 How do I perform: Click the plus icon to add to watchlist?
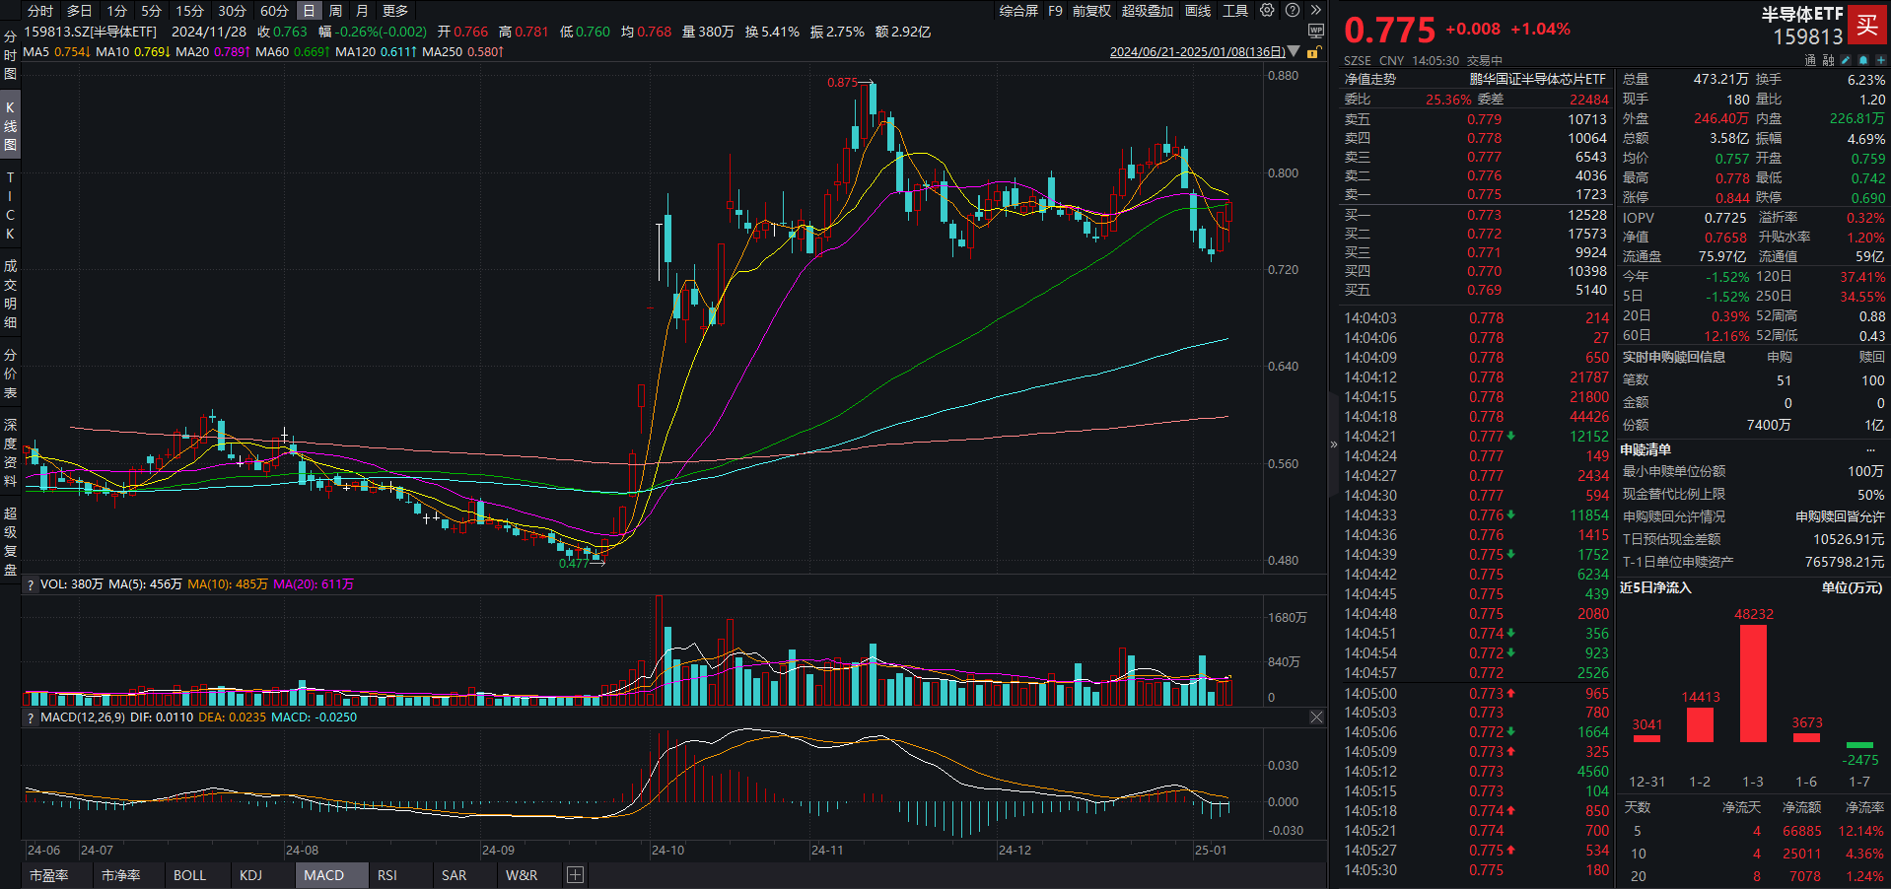tap(1880, 60)
